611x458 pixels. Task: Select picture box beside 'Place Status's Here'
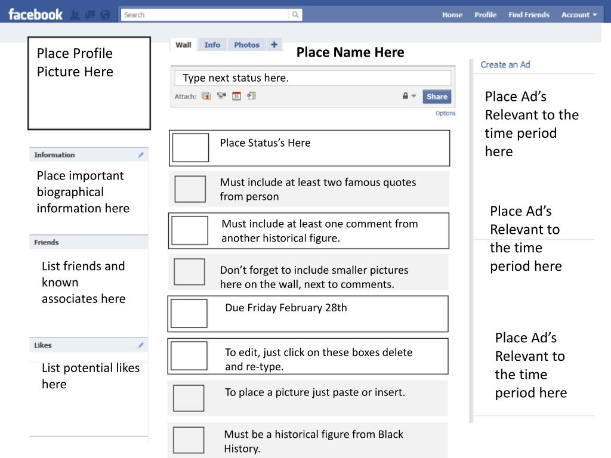[190, 148]
